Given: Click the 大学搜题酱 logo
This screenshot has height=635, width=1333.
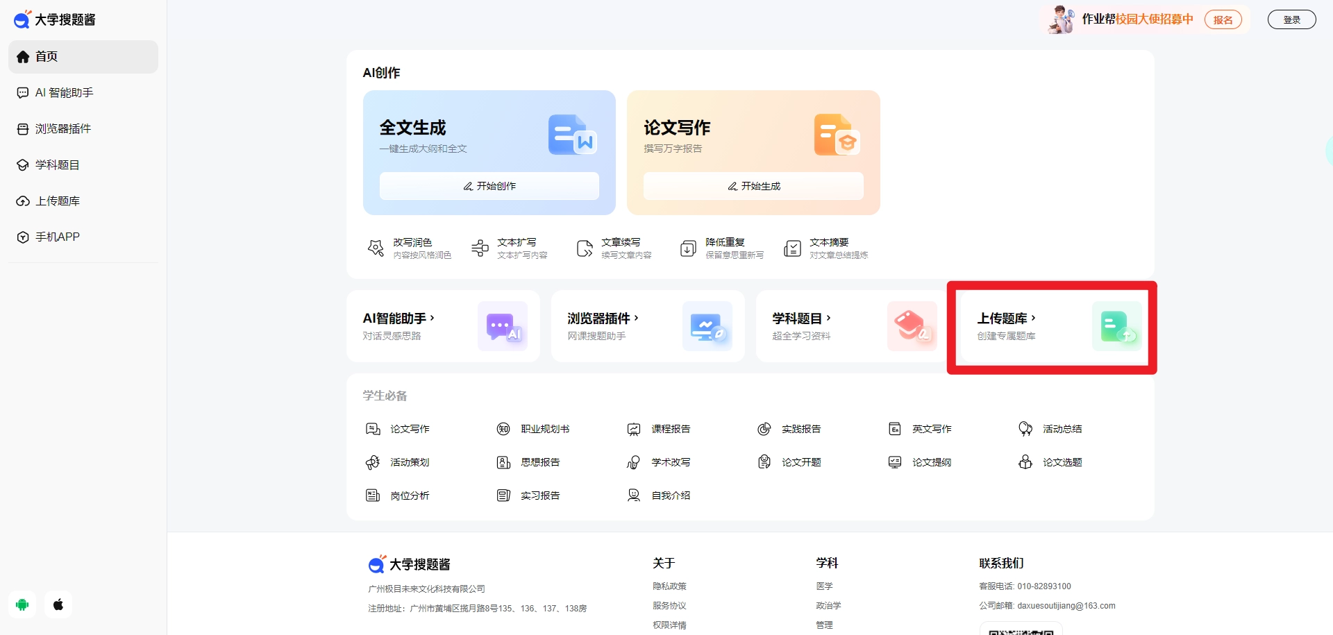Looking at the screenshot, I should pyautogui.click(x=53, y=19).
